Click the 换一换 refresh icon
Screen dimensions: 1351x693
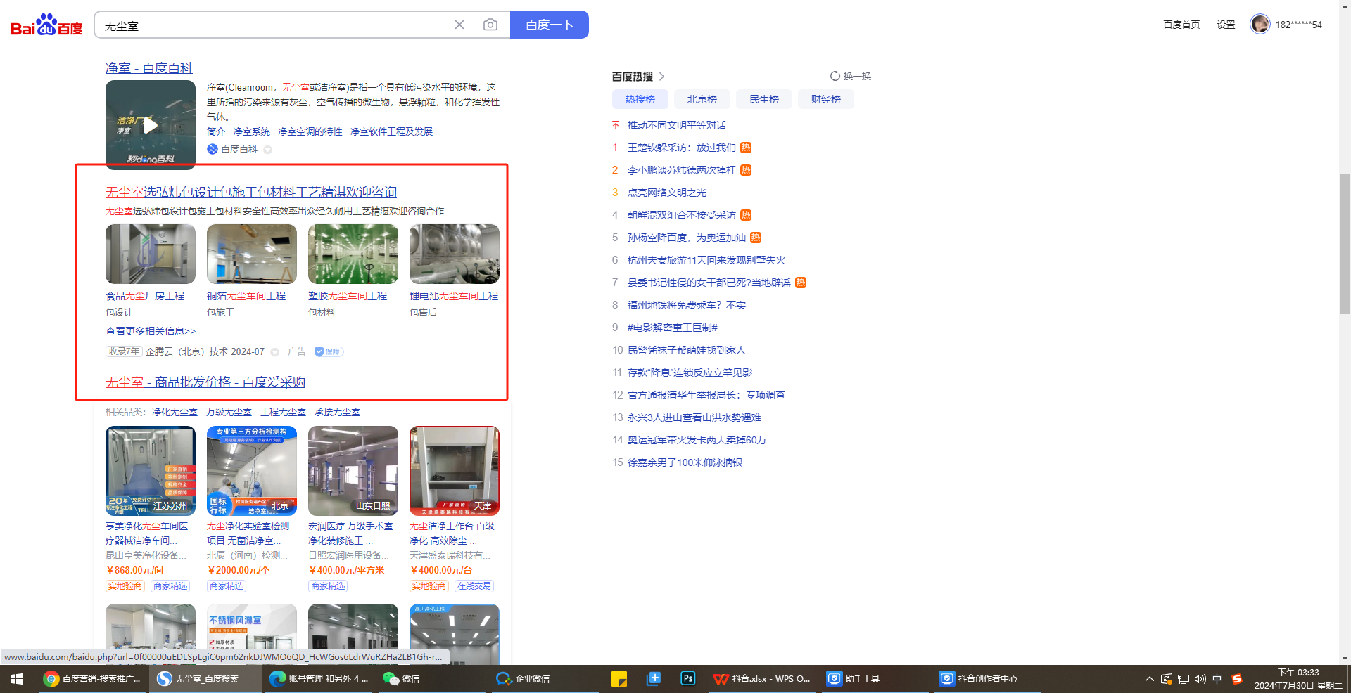click(835, 76)
